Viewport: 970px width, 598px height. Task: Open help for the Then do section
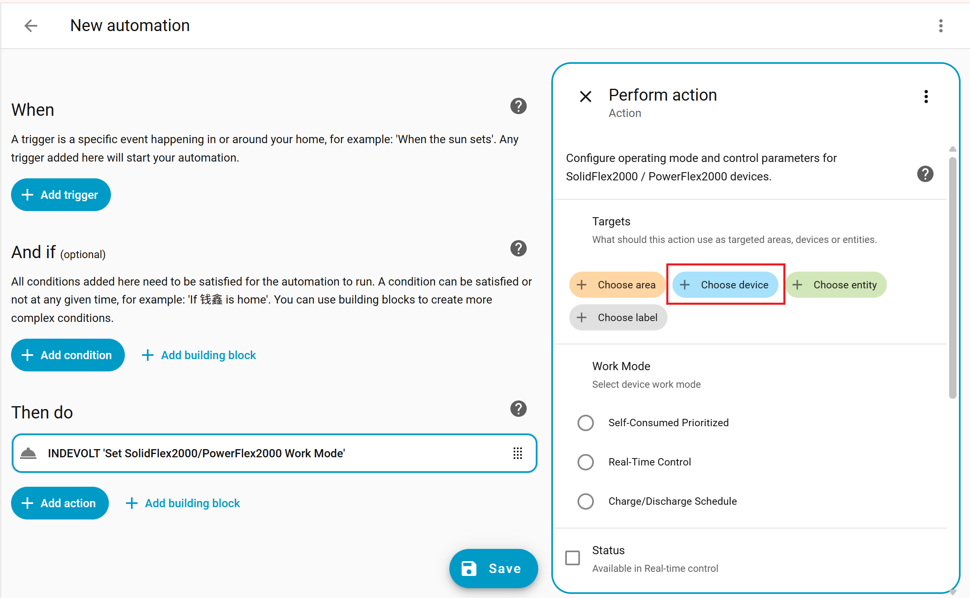pos(518,409)
